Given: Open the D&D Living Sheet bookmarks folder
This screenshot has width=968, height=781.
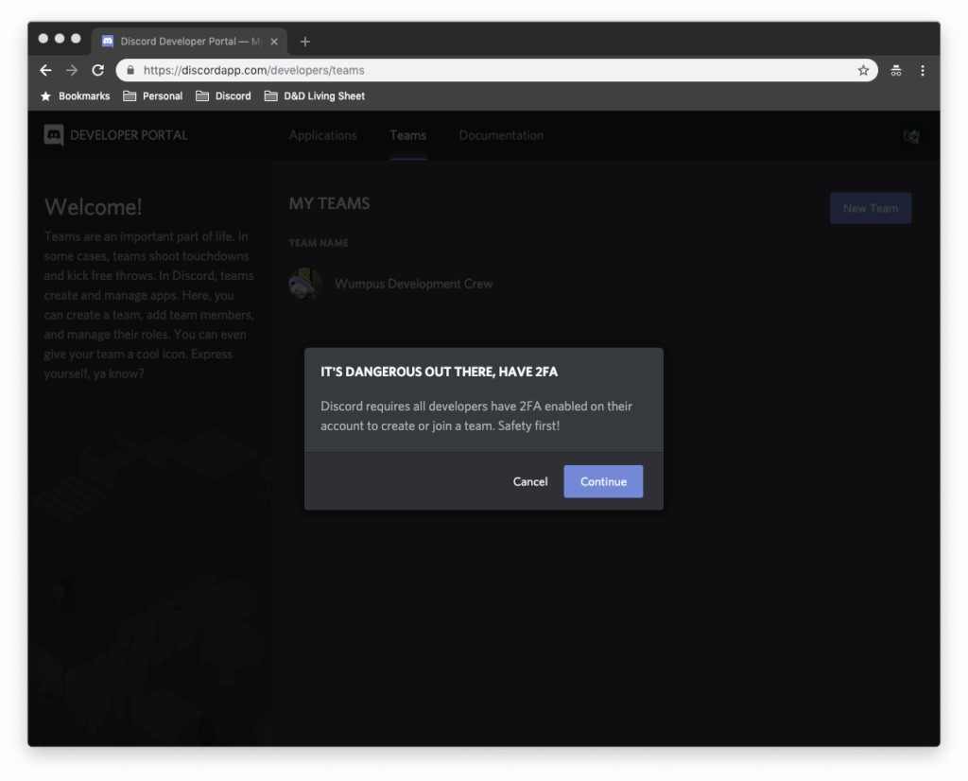Looking at the screenshot, I should click(x=315, y=96).
